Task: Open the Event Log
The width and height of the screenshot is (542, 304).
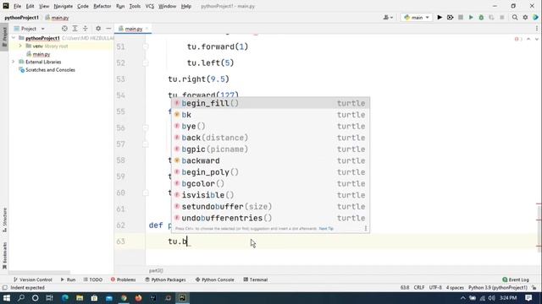Action: (516, 280)
